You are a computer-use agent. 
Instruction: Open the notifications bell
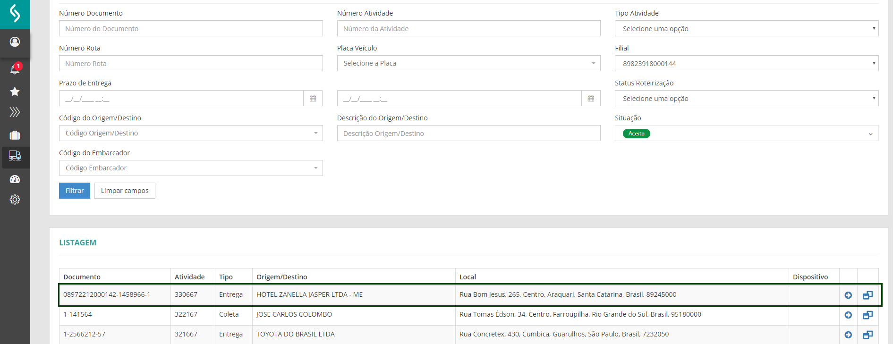click(15, 69)
